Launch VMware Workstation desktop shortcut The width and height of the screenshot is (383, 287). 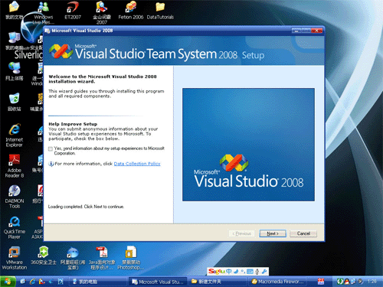click(x=14, y=258)
